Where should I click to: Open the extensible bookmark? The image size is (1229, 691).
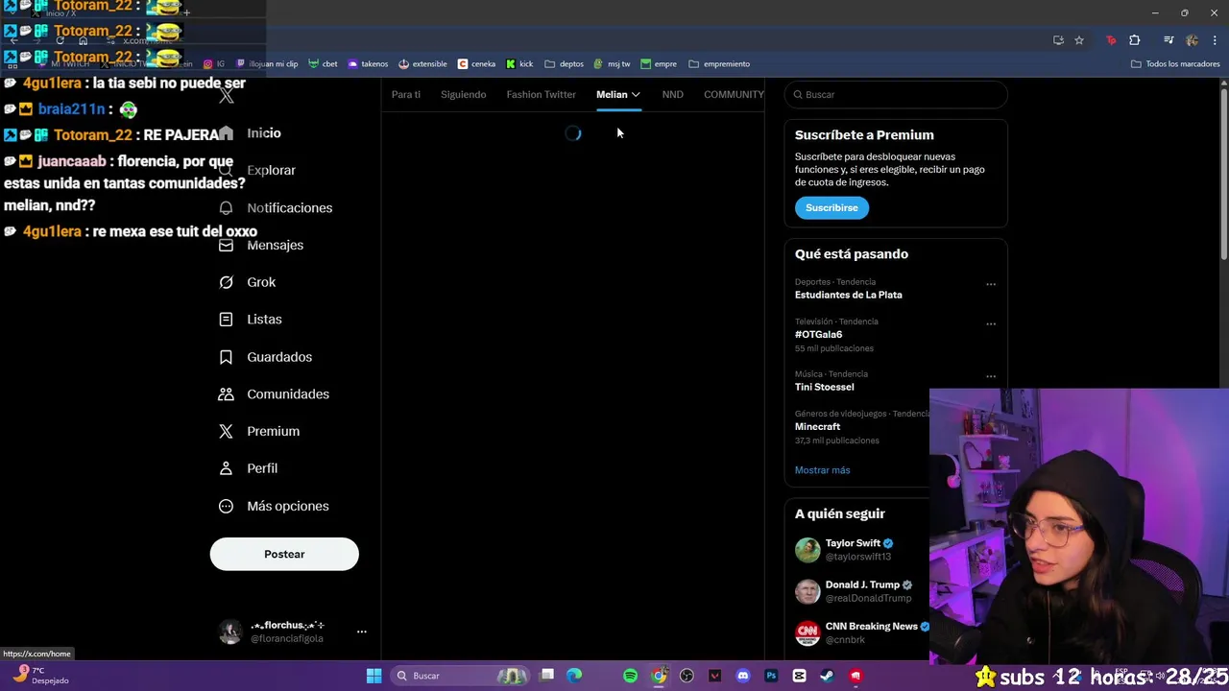(422, 64)
